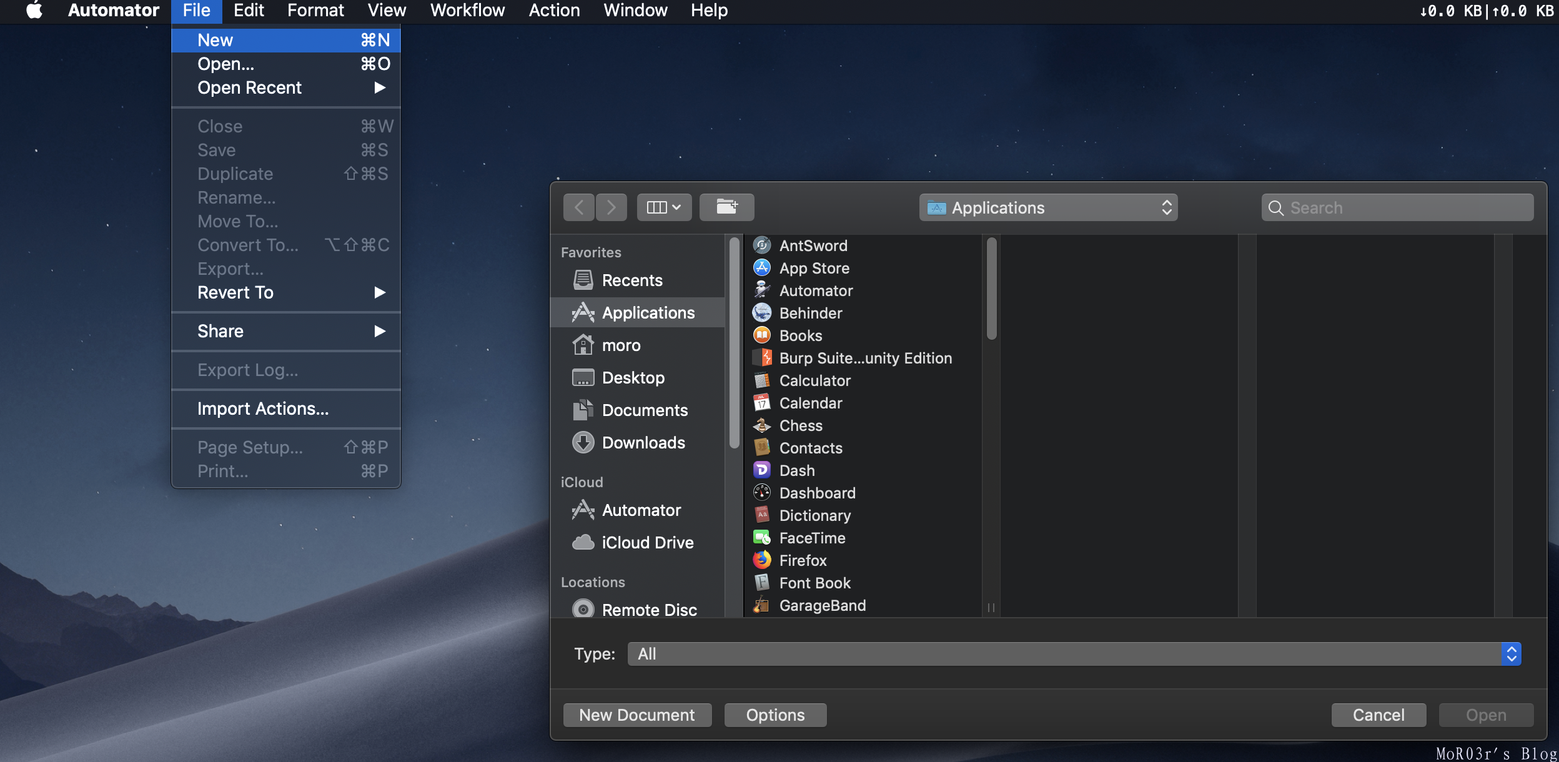1559x762 pixels.
Task: Open the View menu
Action: click(387, 11)
